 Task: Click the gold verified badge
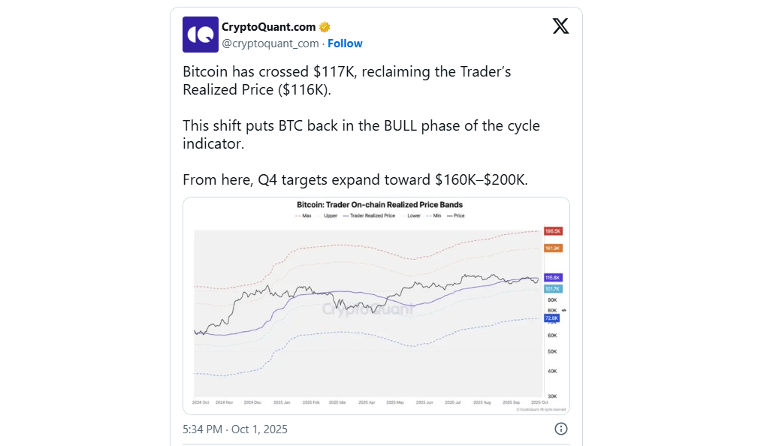[325, 27]
